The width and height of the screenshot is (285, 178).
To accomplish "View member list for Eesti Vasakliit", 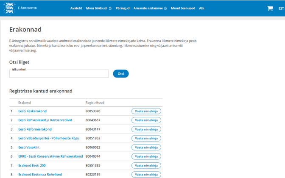I will point(146,147).
